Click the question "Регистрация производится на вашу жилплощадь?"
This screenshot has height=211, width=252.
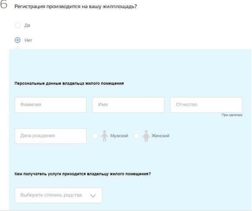click(76, 7)
